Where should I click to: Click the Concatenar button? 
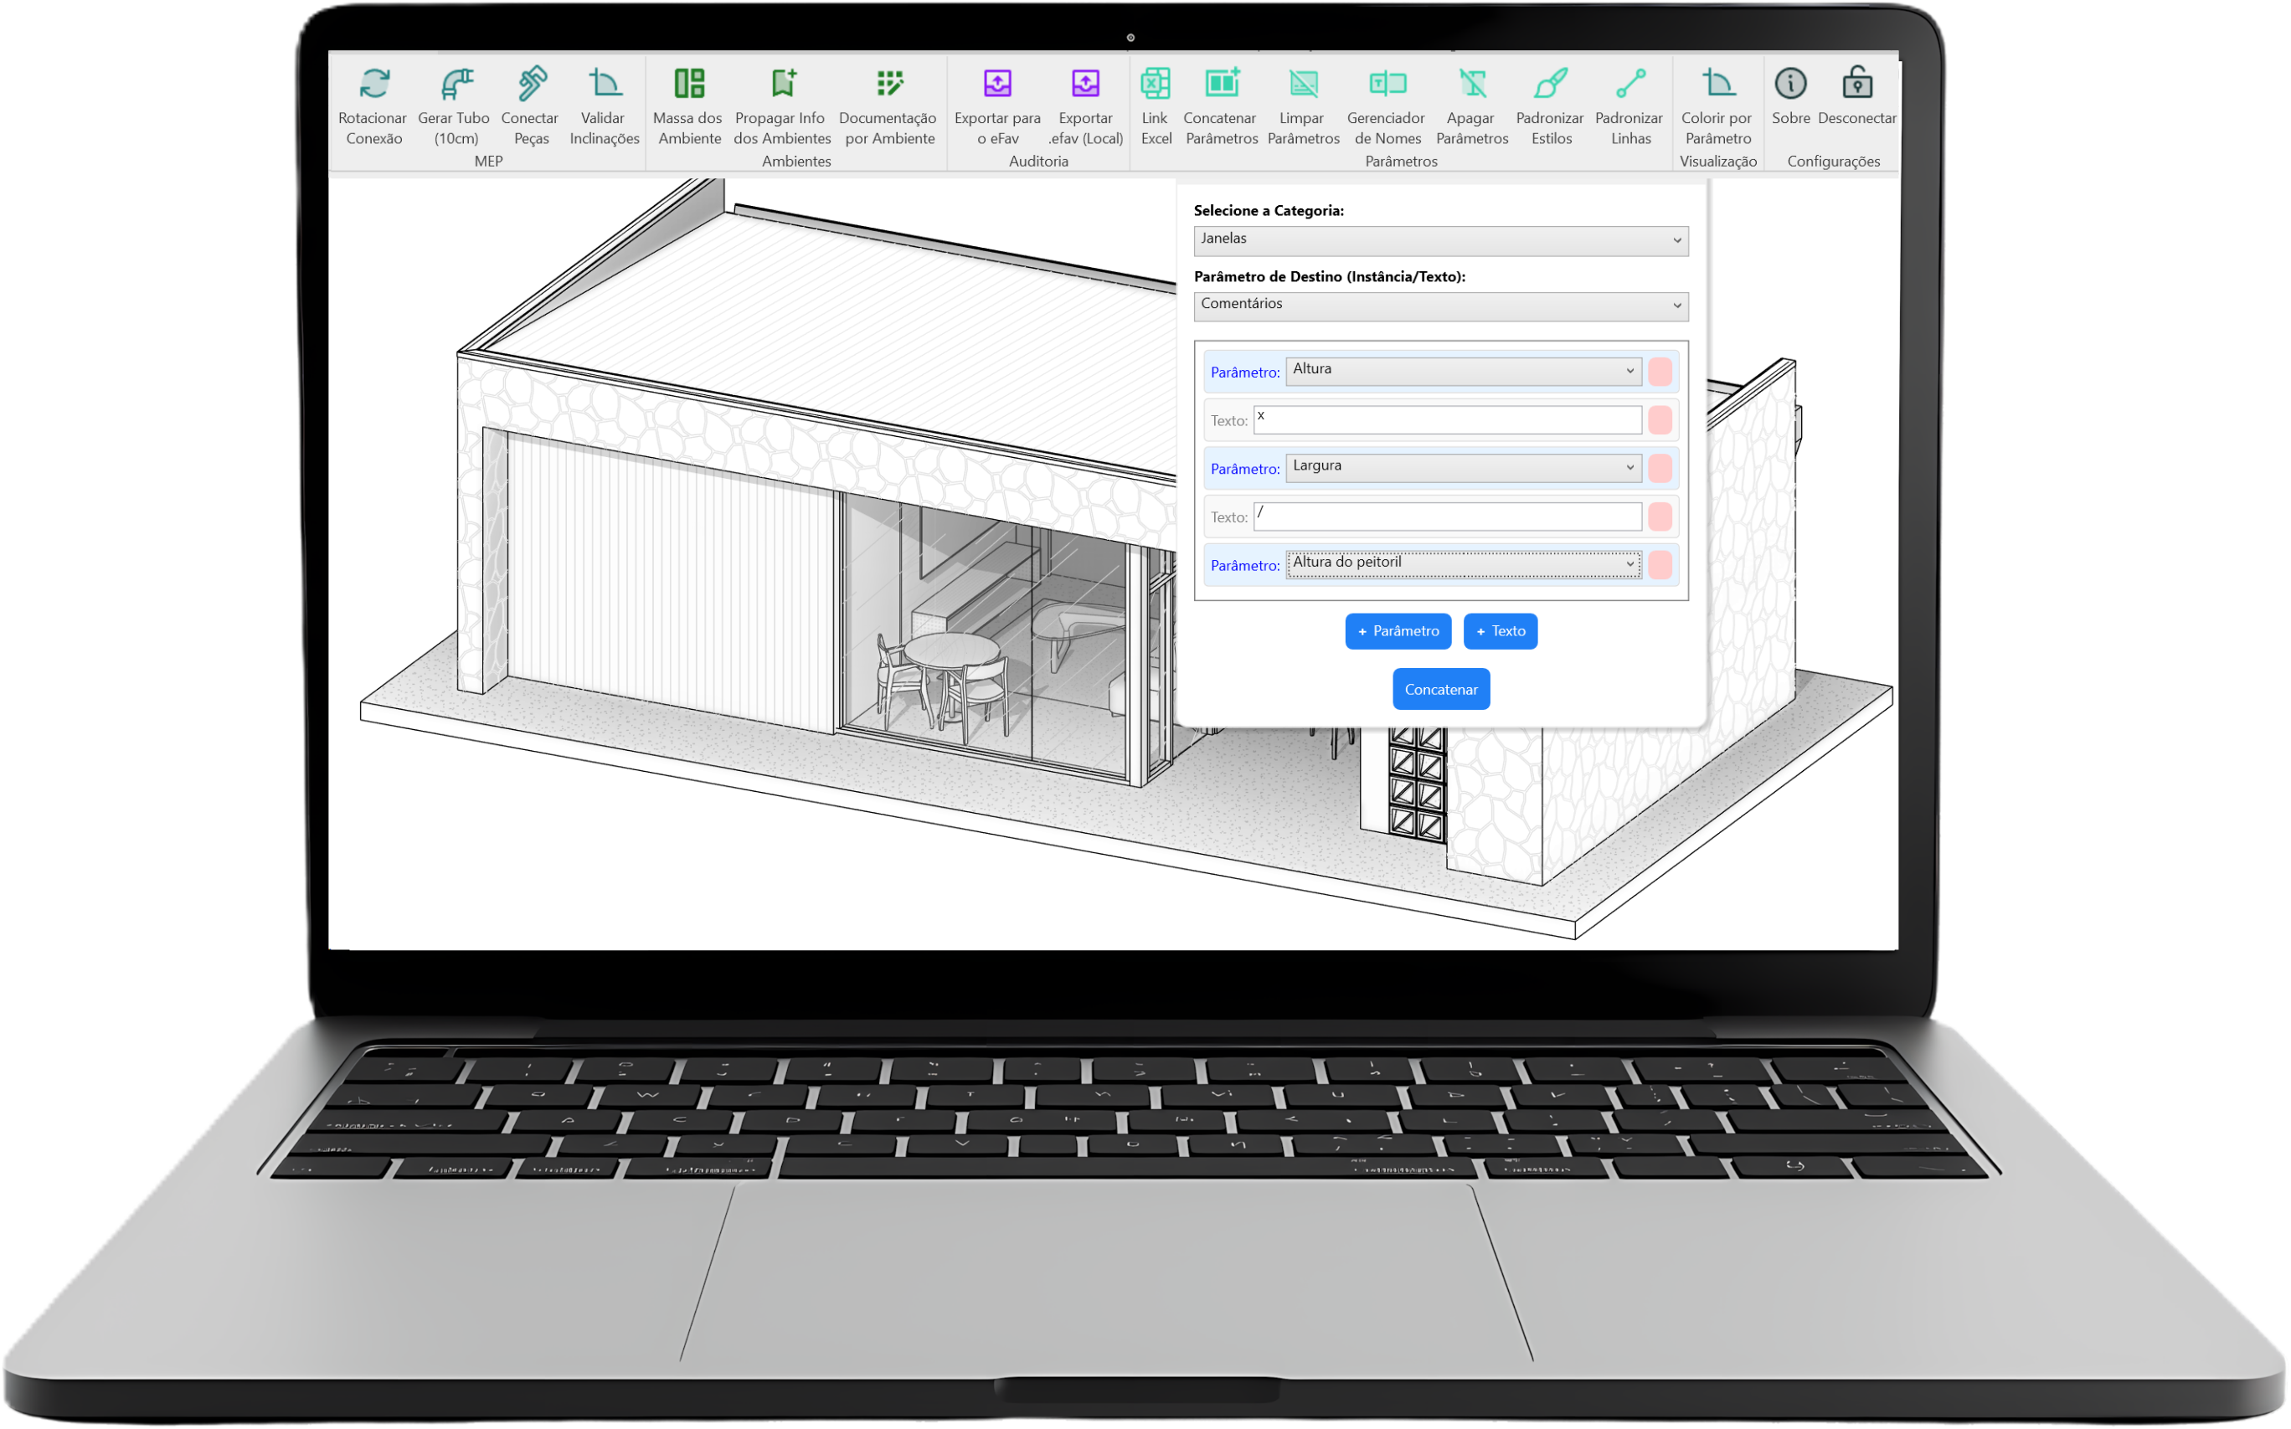(1442, 690)
